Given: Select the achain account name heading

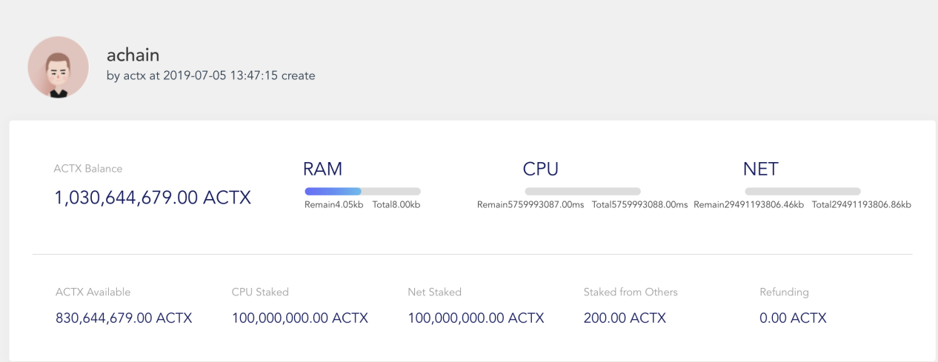Looking at the screenshot, I should point(133,54).
